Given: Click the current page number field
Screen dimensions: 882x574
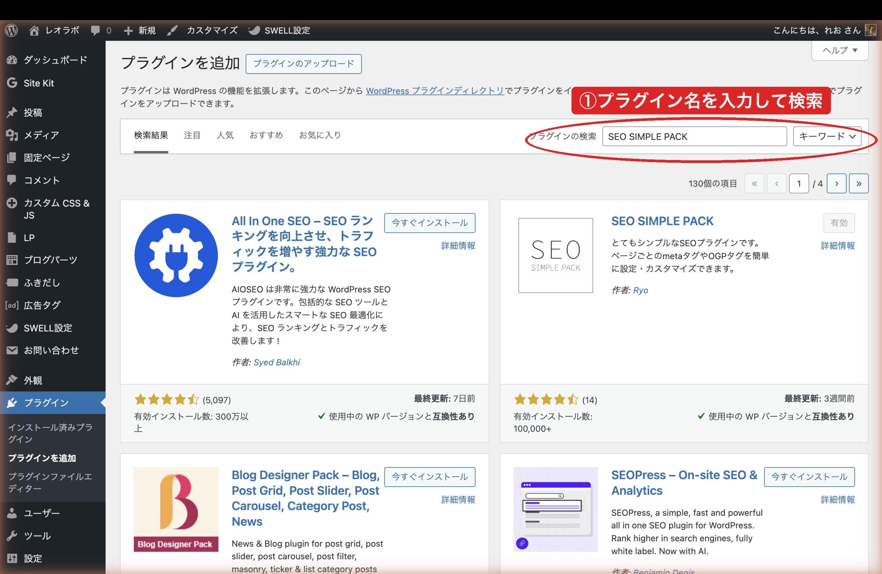Looking at the screenshot, I should click(799, 183).
